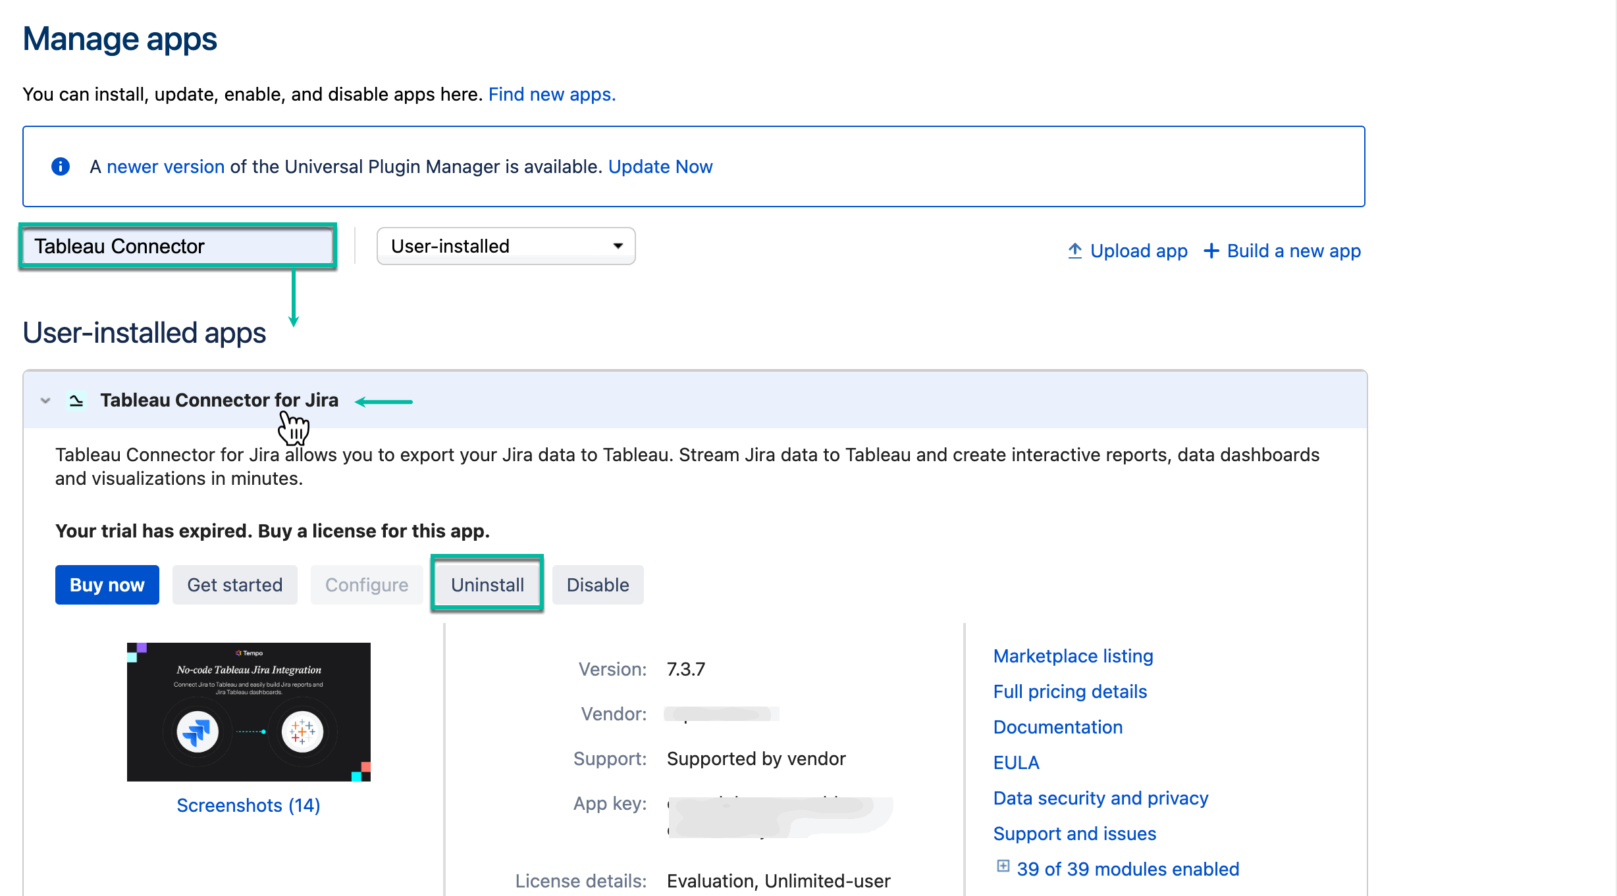
Task: Click the Tableau Jira Integration screenshot thumbnail
Action: (x=249, y=710)
